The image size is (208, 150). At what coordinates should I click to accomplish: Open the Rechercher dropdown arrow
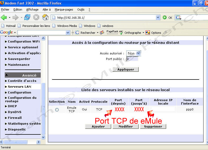click(x=98, y=32)
